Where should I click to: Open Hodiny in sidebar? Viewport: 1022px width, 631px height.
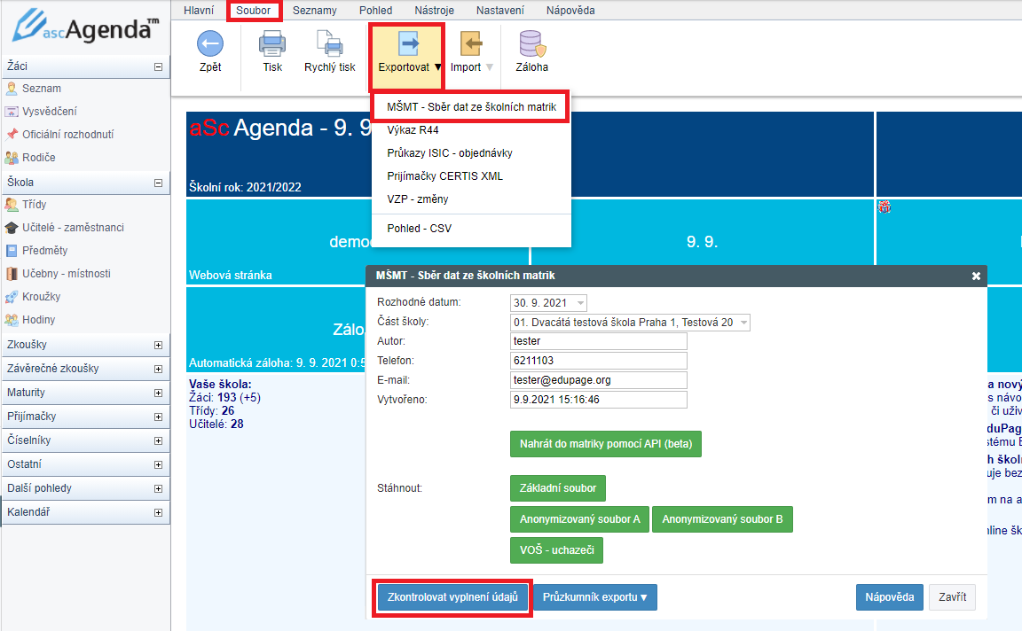pos(38,320)
